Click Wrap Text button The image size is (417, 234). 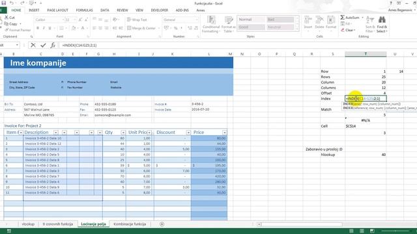coord(137,19)
